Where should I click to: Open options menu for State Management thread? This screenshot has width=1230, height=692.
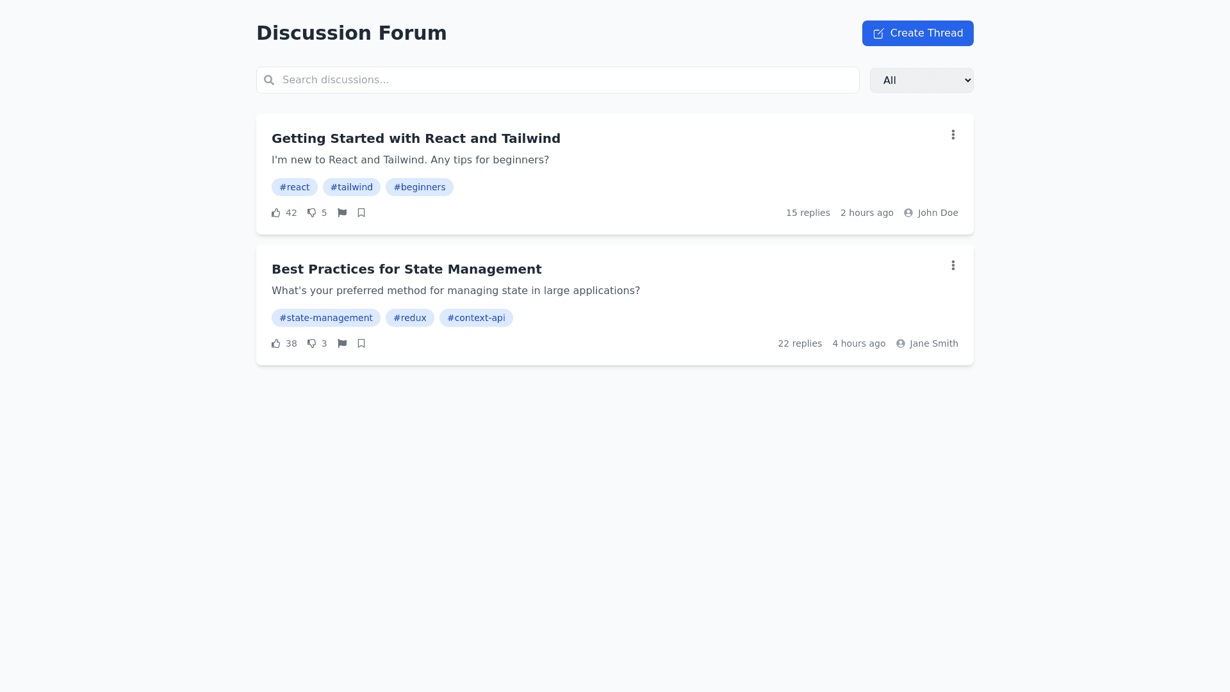pyautogui.click(x=953, y=265)
